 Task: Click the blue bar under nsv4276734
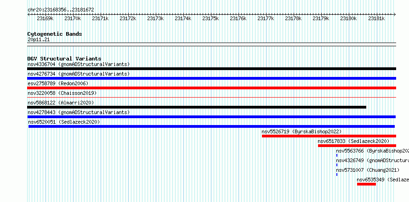pyautogui.click(x=211, y=78)
